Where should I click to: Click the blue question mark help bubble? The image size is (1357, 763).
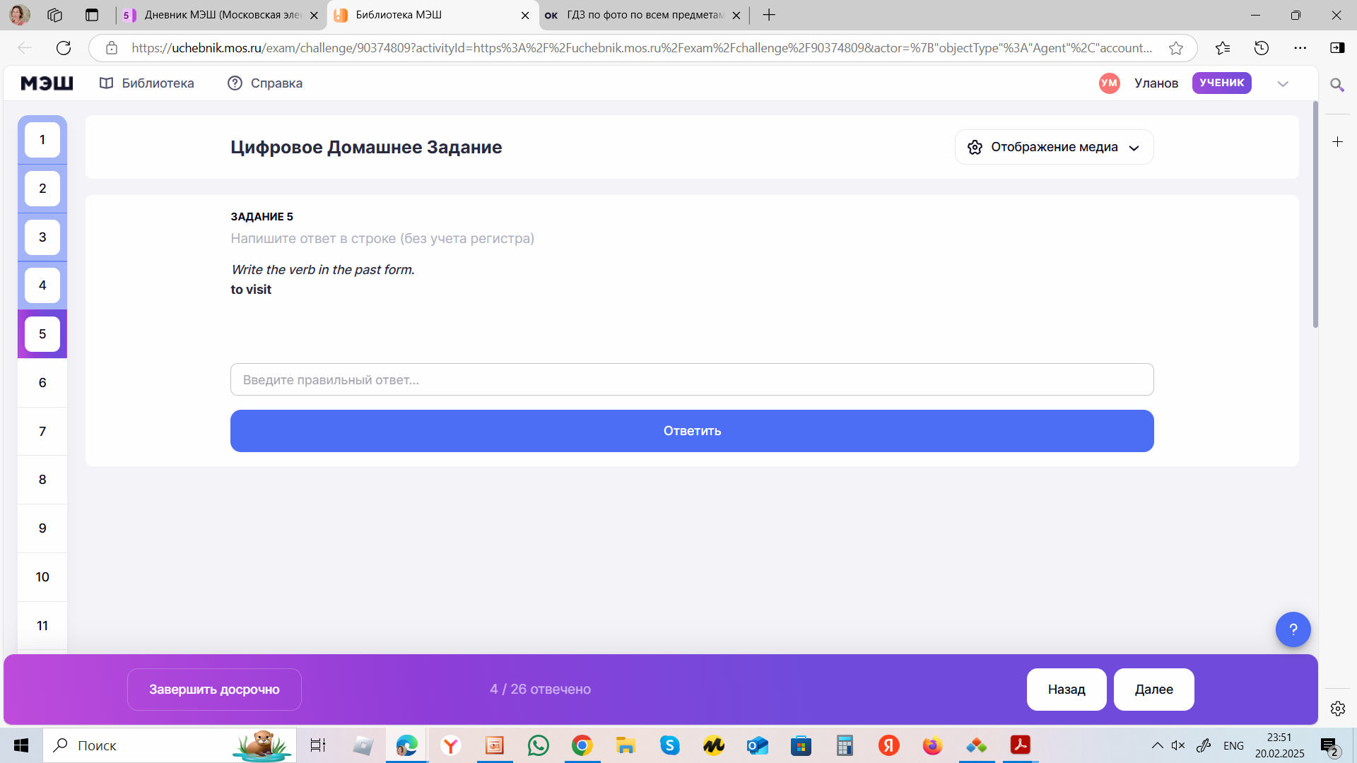click(x=1293, y=629)
